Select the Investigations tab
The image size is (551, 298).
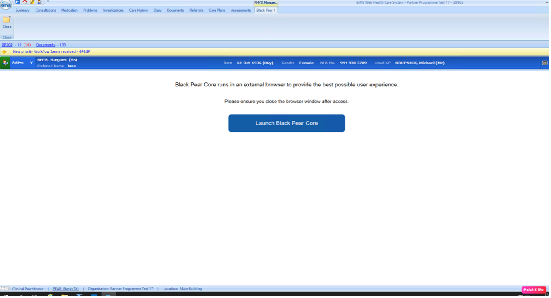113,10
